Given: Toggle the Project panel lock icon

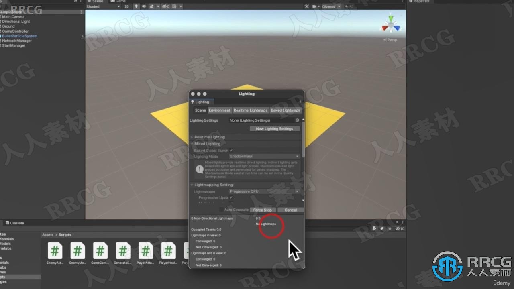Looking at the screenshot, I should [x=397, y=222].
